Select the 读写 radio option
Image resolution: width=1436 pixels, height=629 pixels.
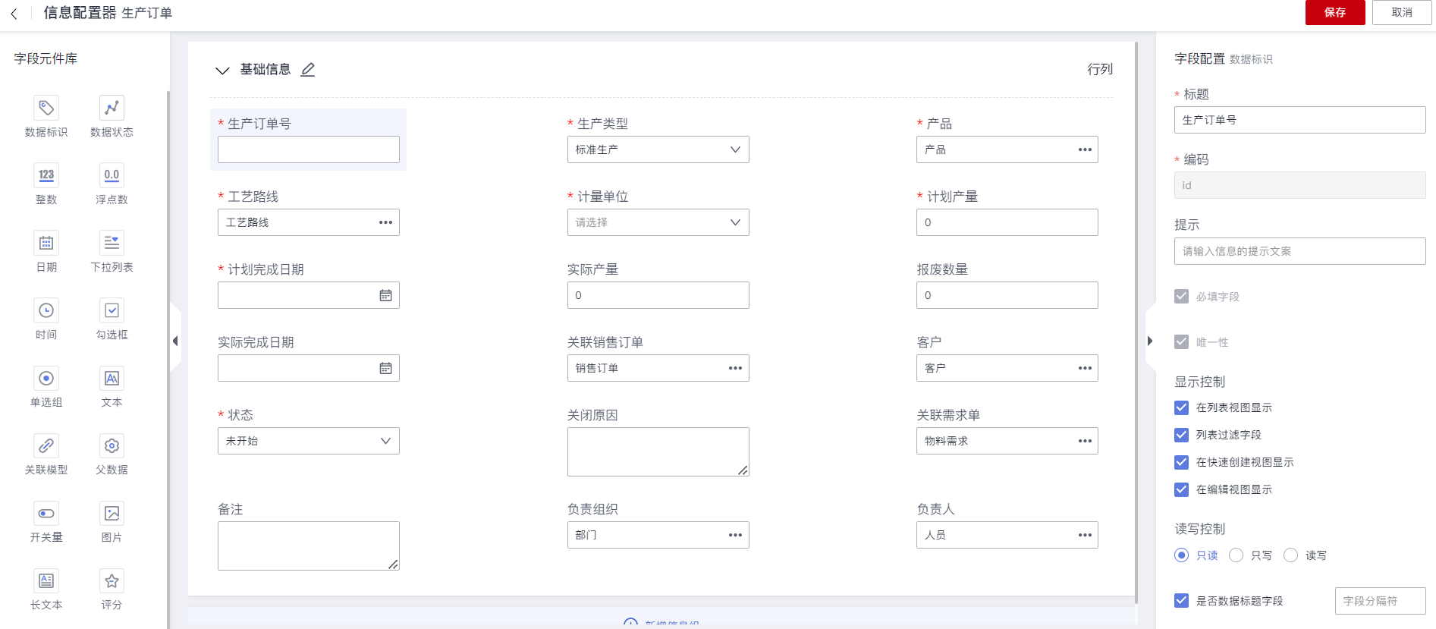point(1290,555)
